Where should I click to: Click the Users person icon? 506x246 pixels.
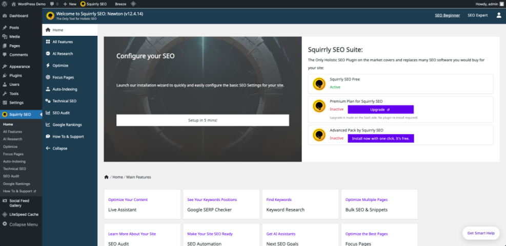pyautogui.click(x=5, y=85)
